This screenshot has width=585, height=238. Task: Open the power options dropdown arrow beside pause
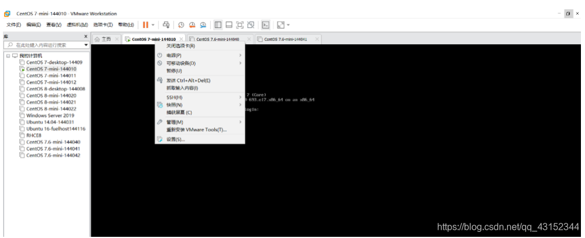(x=153, y=25)
